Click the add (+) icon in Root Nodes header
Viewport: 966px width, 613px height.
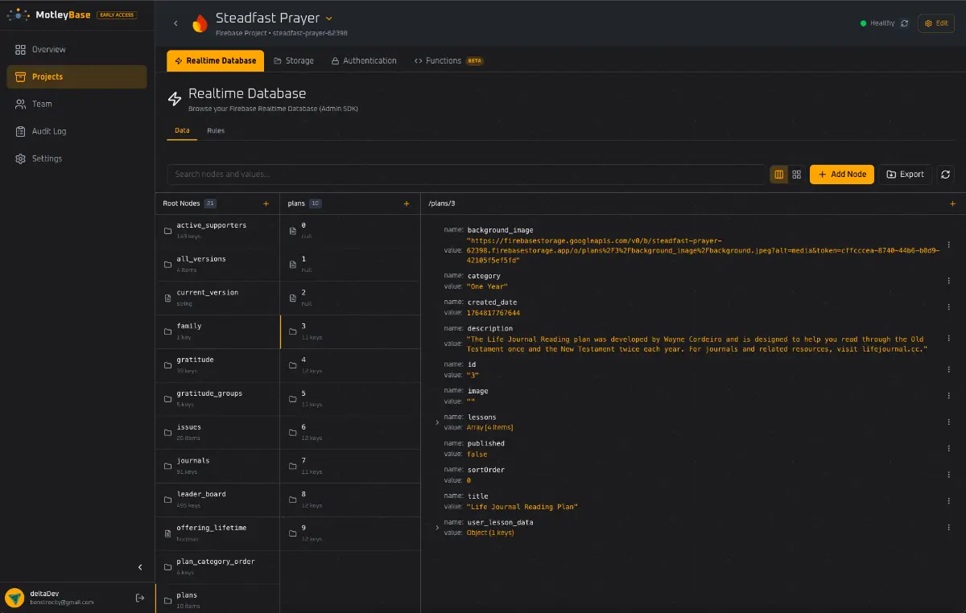(266, 204)
